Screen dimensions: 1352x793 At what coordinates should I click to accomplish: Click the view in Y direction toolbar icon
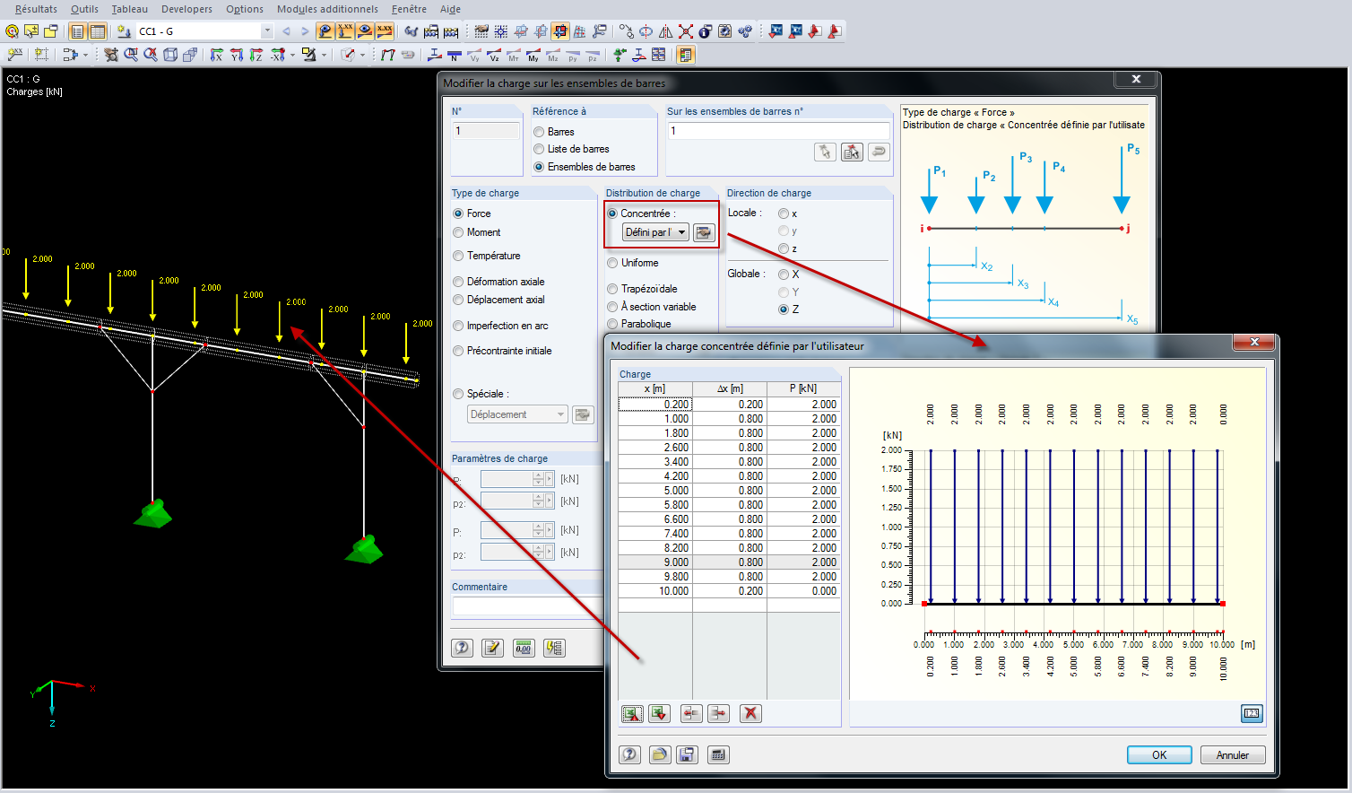pos(236,55)
